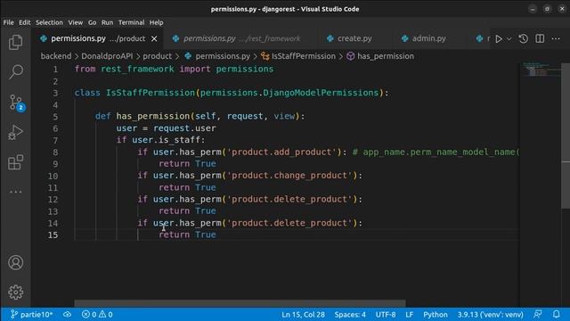Screen dimensions: 570x321
Task: Open the Run menu
Action: (x=107, y=22)
